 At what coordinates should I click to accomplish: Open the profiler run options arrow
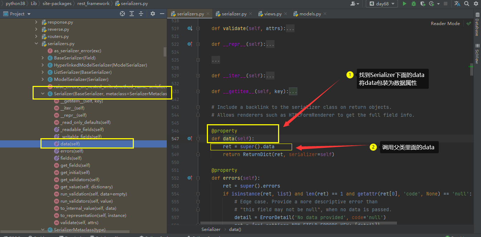438,4
